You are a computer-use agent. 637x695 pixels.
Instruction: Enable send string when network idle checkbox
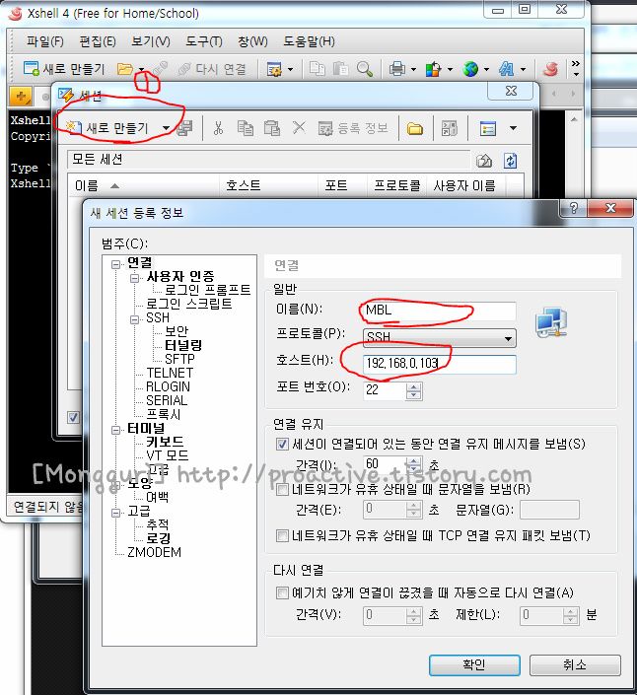(282, 489)
